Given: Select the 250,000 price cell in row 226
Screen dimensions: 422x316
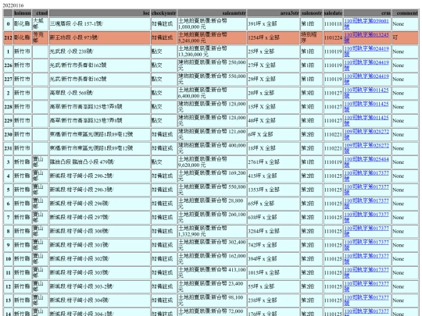Looking at the screenshot, I should [212, 66].
